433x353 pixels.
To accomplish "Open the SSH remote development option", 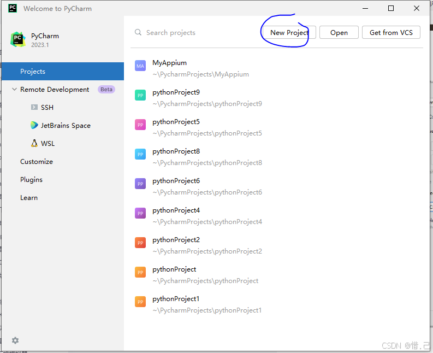I will (x=47, y=107).
